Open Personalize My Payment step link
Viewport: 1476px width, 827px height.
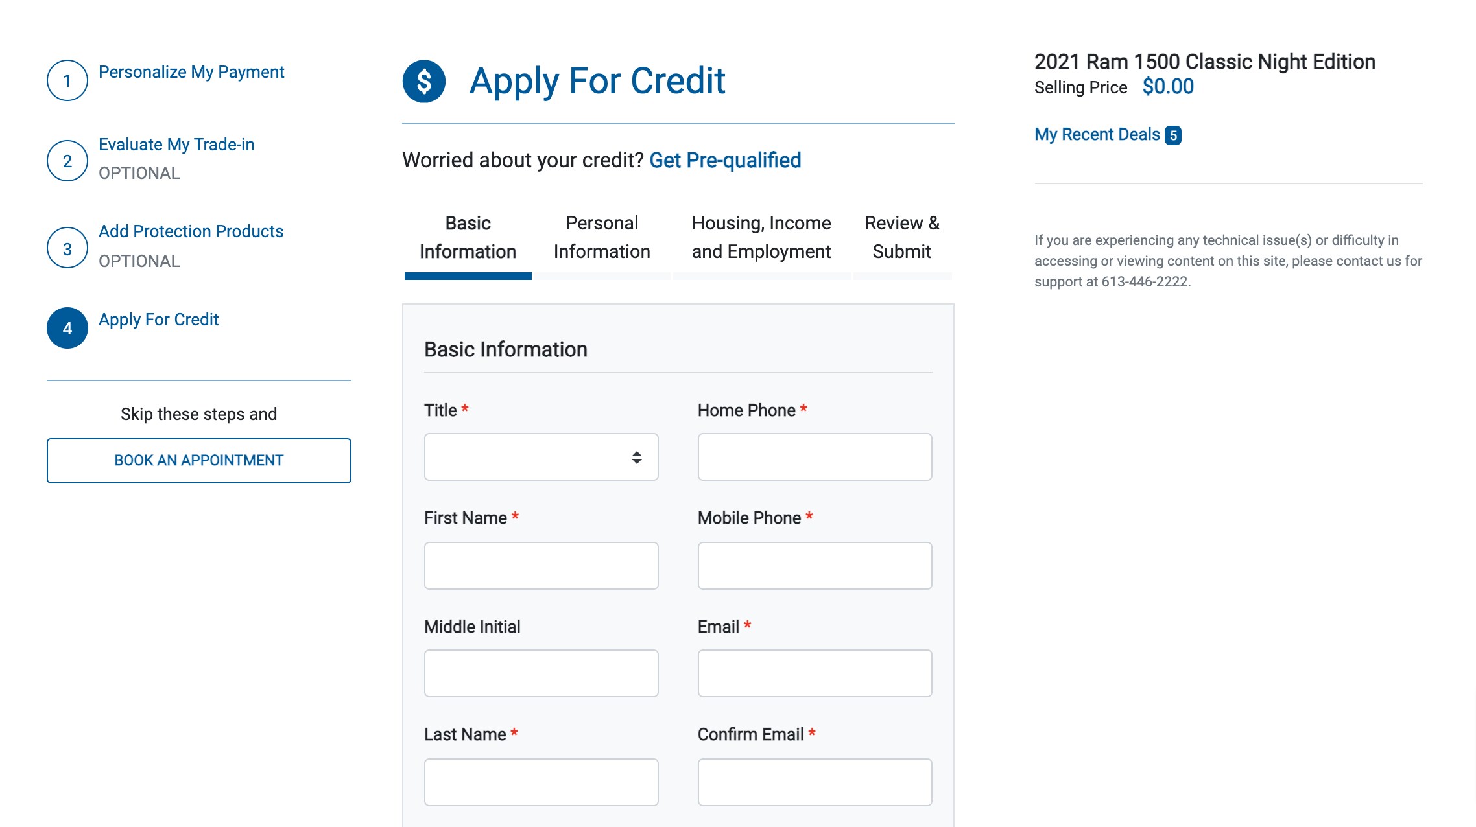point(191,72)
